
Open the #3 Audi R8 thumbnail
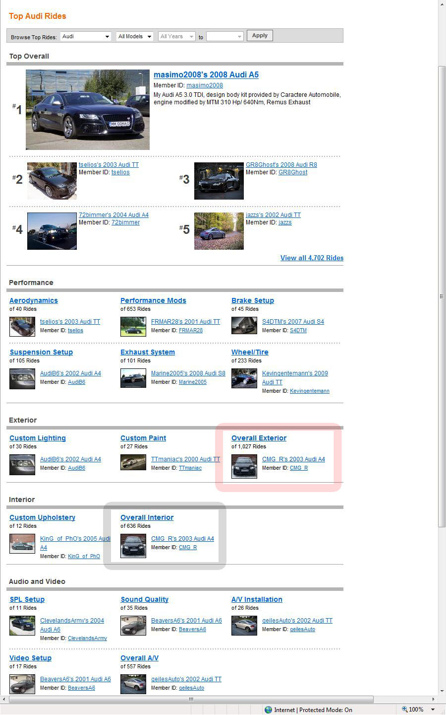pos(219,181)
